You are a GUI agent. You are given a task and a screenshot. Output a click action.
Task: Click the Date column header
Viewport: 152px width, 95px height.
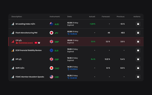[70, 17]
